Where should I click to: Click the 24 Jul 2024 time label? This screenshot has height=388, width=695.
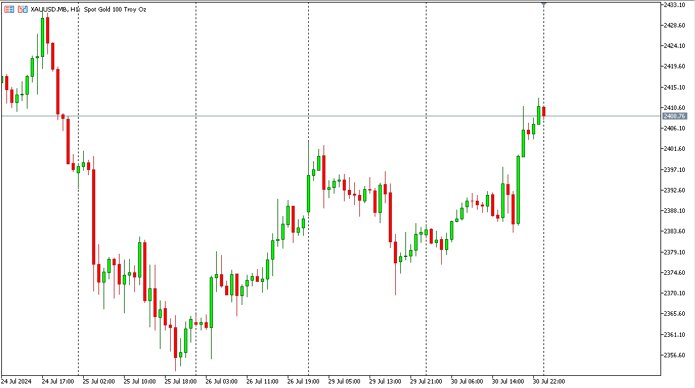[x=17, y=382]
